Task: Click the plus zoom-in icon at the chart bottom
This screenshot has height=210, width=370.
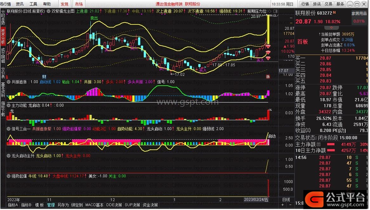Action: [x=282, y=205]
